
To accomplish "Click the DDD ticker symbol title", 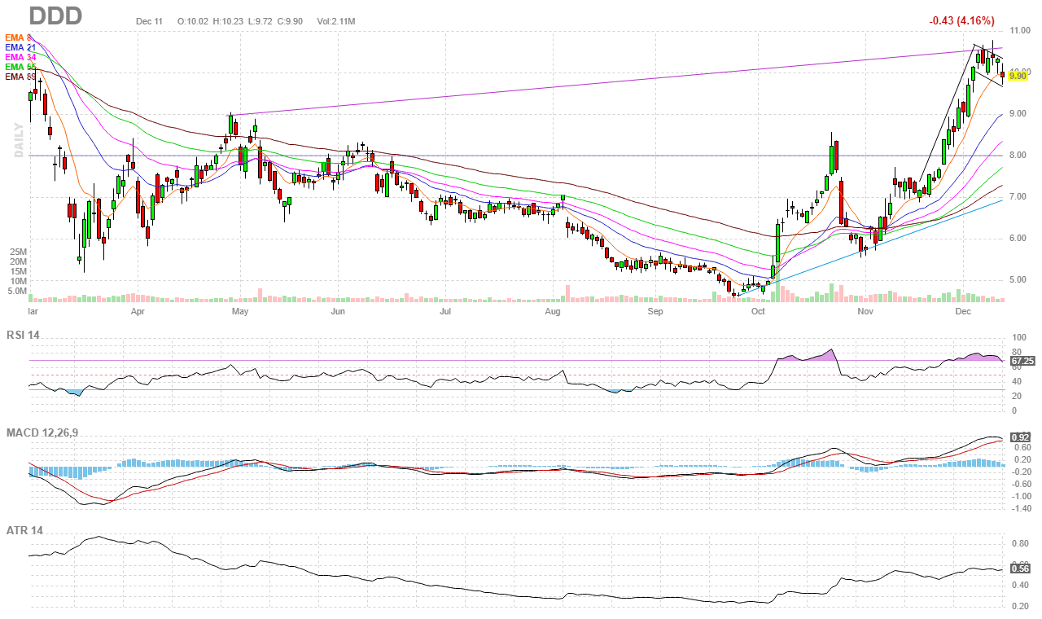I will tap(55, 15).
